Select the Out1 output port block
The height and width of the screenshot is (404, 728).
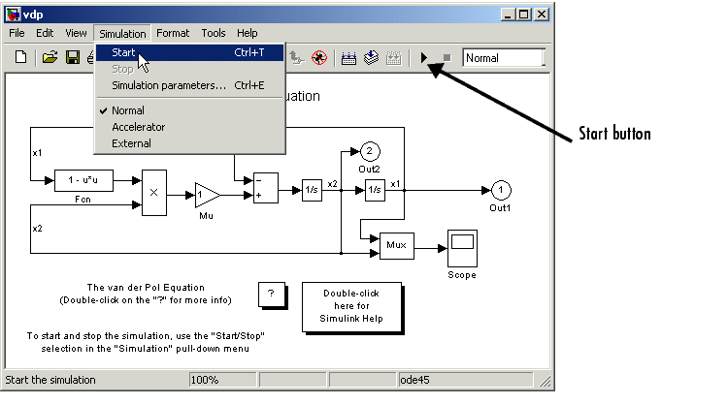pyautogui.click(x=499, y=190)
